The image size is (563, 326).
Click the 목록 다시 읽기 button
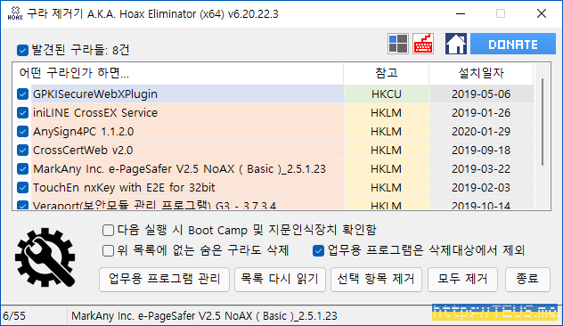[280, 279]
